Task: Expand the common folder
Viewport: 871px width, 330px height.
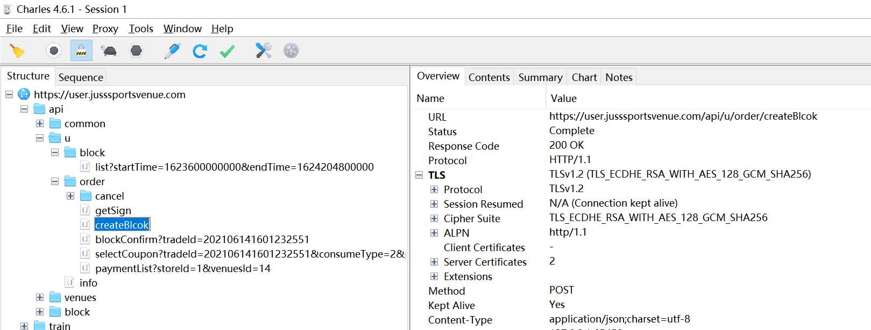Action: pyautogui.click(x=40, y=123)
